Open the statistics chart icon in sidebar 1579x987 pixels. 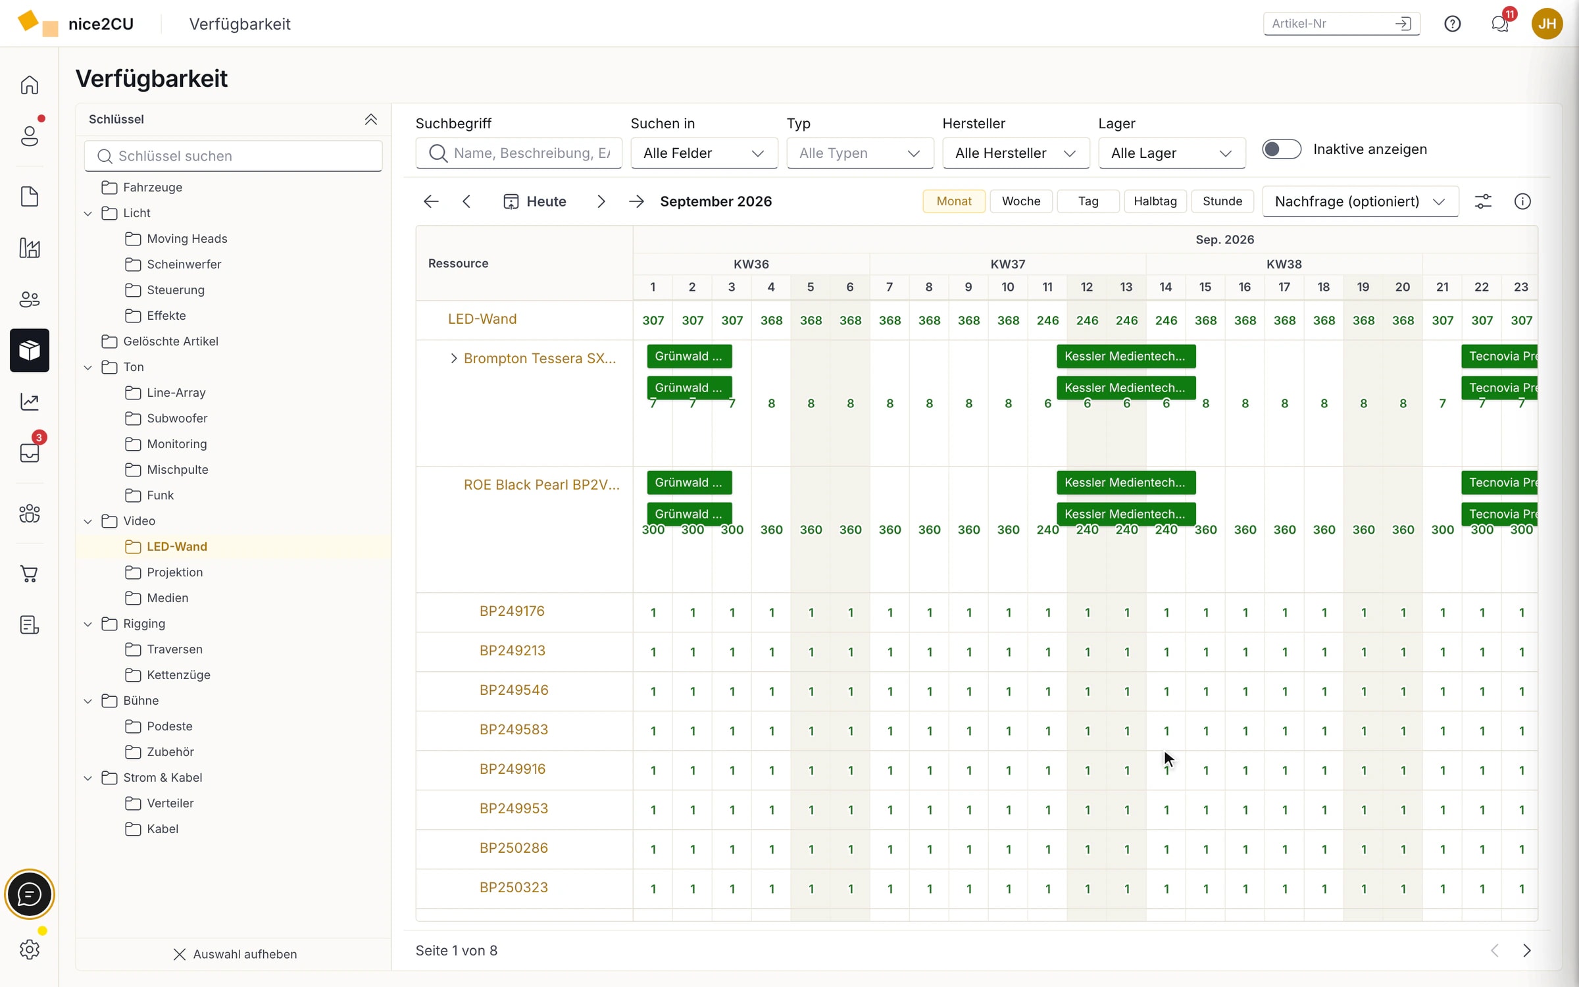30,401
